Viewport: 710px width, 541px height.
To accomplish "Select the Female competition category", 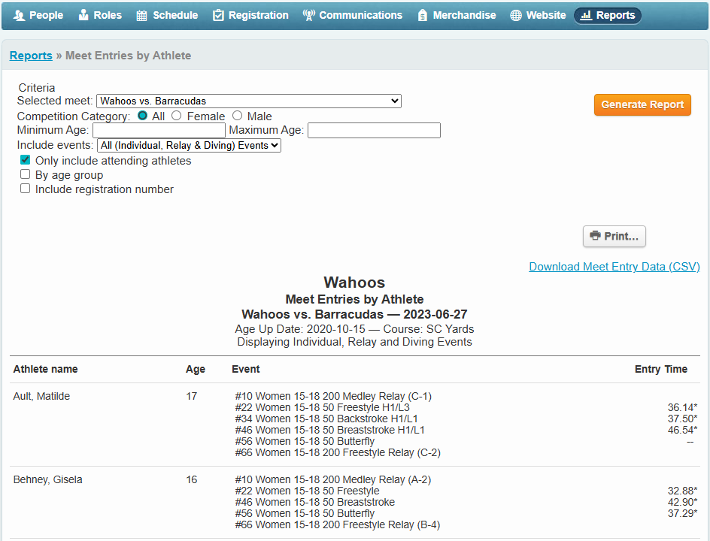I will pos(177,116).
